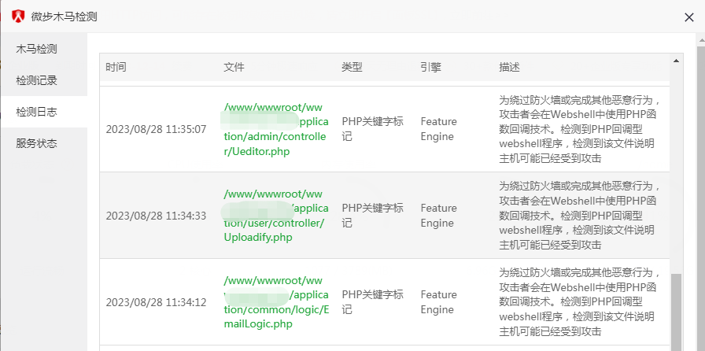Click the log table vertical scrollbar thumb

pos(676,312)
